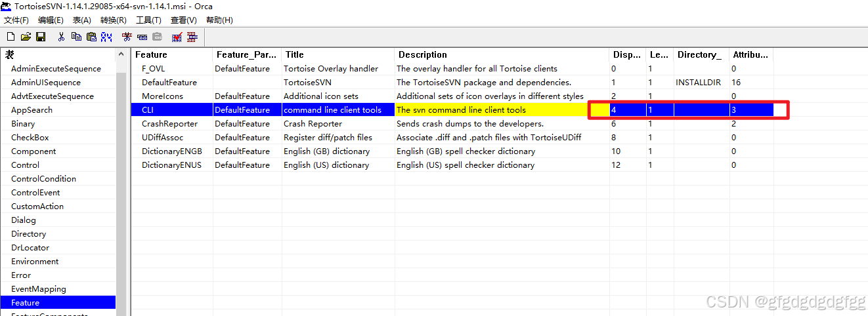This screenshot has width=868, height=316.
Task: Click the Paste clipboard toolbar icon
Action: click(x=91, y=37)
